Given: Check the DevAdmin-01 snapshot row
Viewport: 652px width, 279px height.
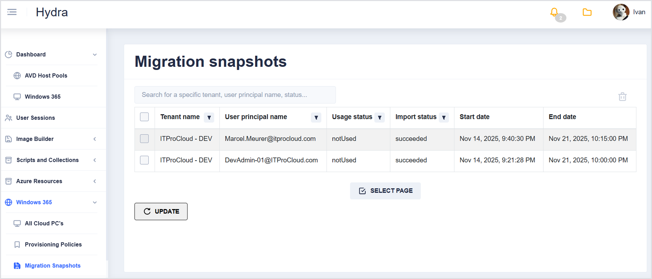Looking at the screenshot, I should 145,160.
